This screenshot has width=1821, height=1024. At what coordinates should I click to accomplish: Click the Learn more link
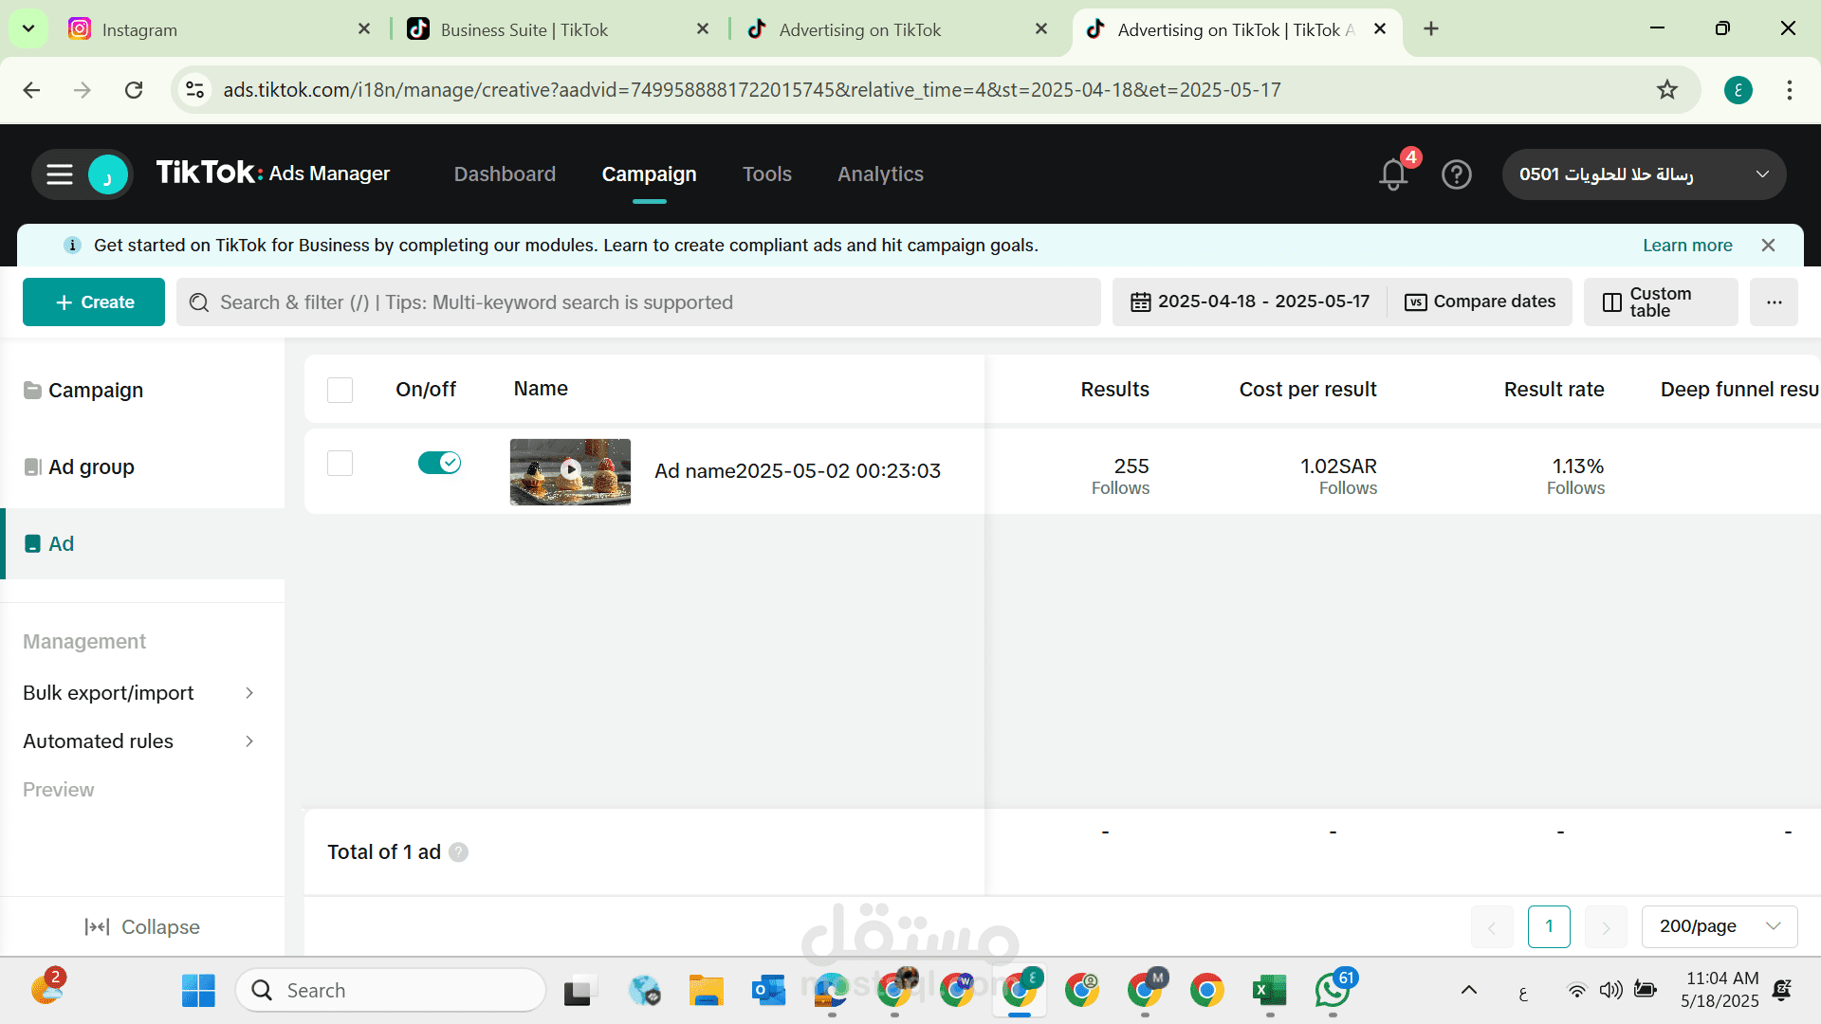pyautogui.click(x=1686, y=246)
